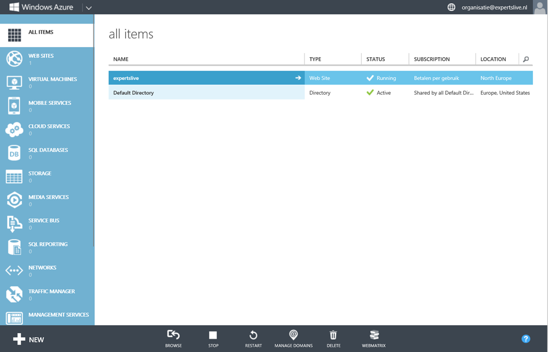Click the Browse icon in bottom bar
The image size is (548, 352).
coord(173,335)
